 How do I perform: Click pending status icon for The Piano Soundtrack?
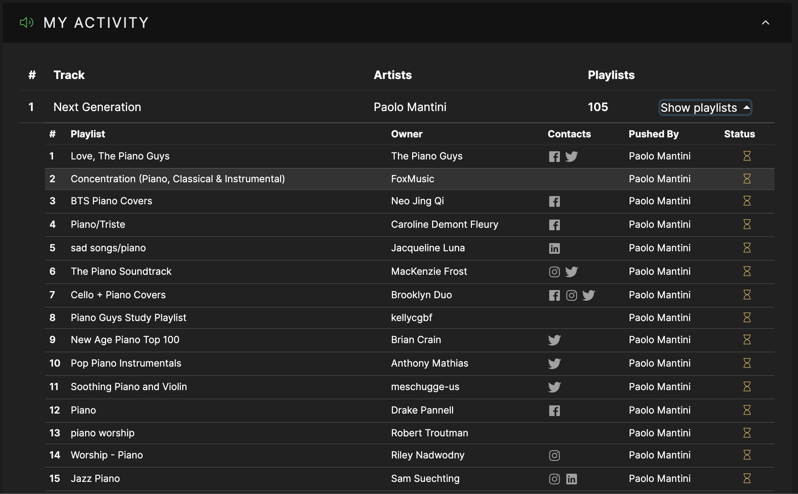(747, 271)
